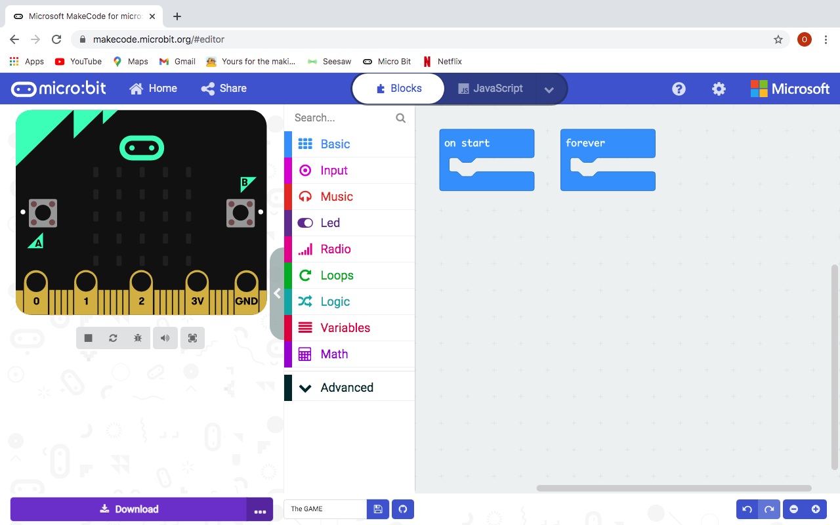
Task: Create GitHub repository via the GitHub icon
Action: [403, 509]
